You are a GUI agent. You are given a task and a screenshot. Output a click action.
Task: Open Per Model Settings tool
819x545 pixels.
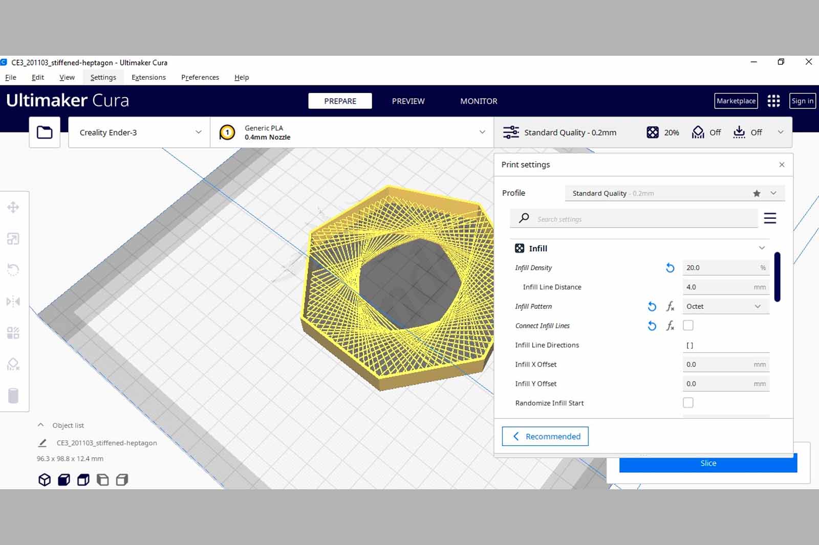tap(13, 333)
